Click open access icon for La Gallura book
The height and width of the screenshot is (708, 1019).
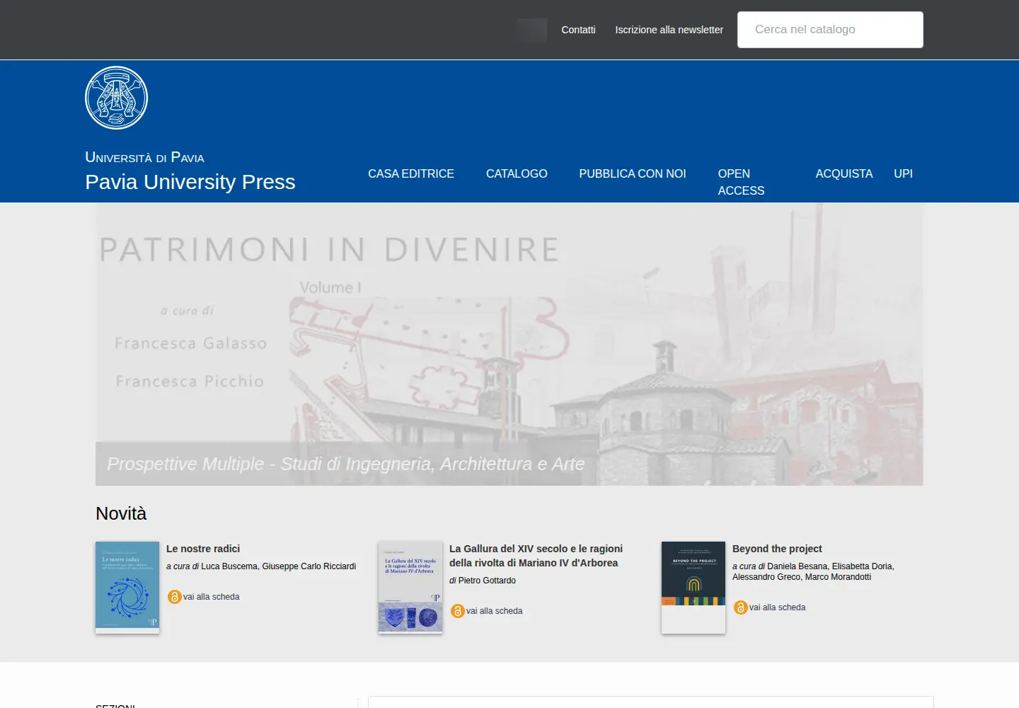457,611
